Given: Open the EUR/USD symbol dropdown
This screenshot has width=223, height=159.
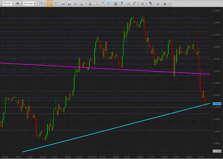Looking at the screenshot, I should click(x=13, y=3).
